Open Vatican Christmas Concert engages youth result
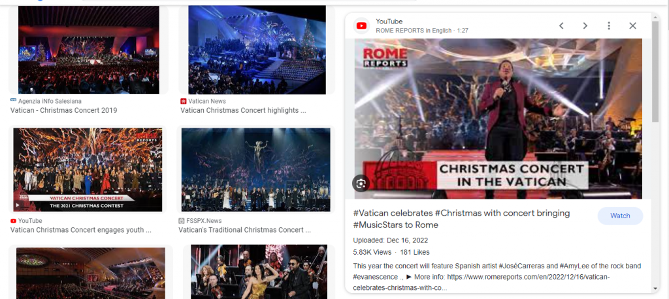This screenshot has width=669, height=299. pos(80,230)
